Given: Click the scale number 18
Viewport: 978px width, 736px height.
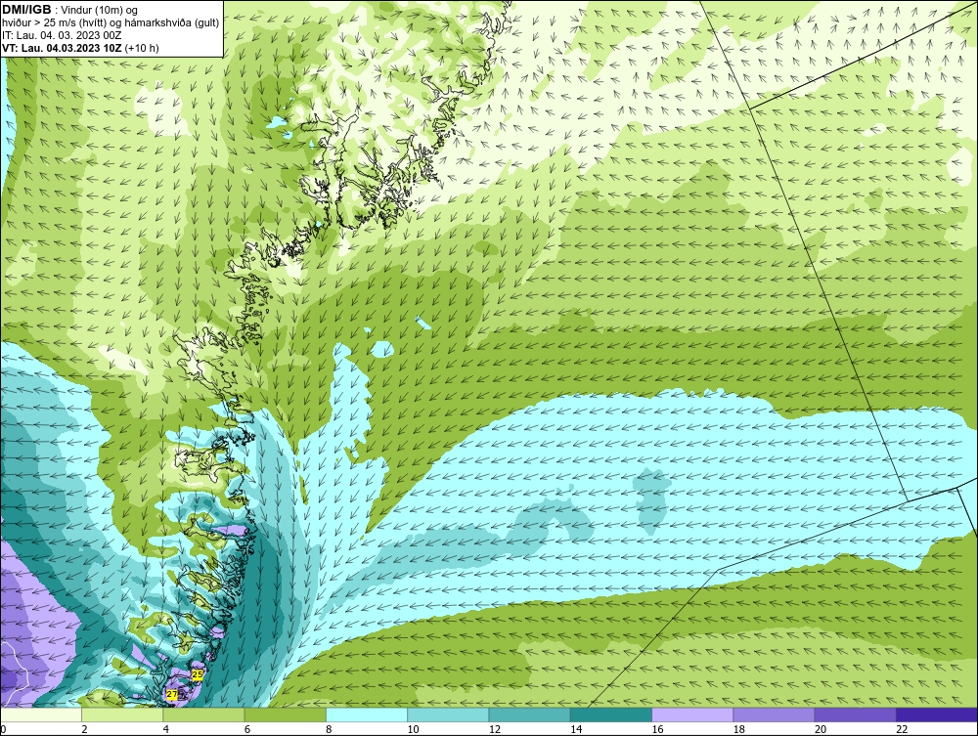Looking at the screenshot, I should [x=738, y=729].
